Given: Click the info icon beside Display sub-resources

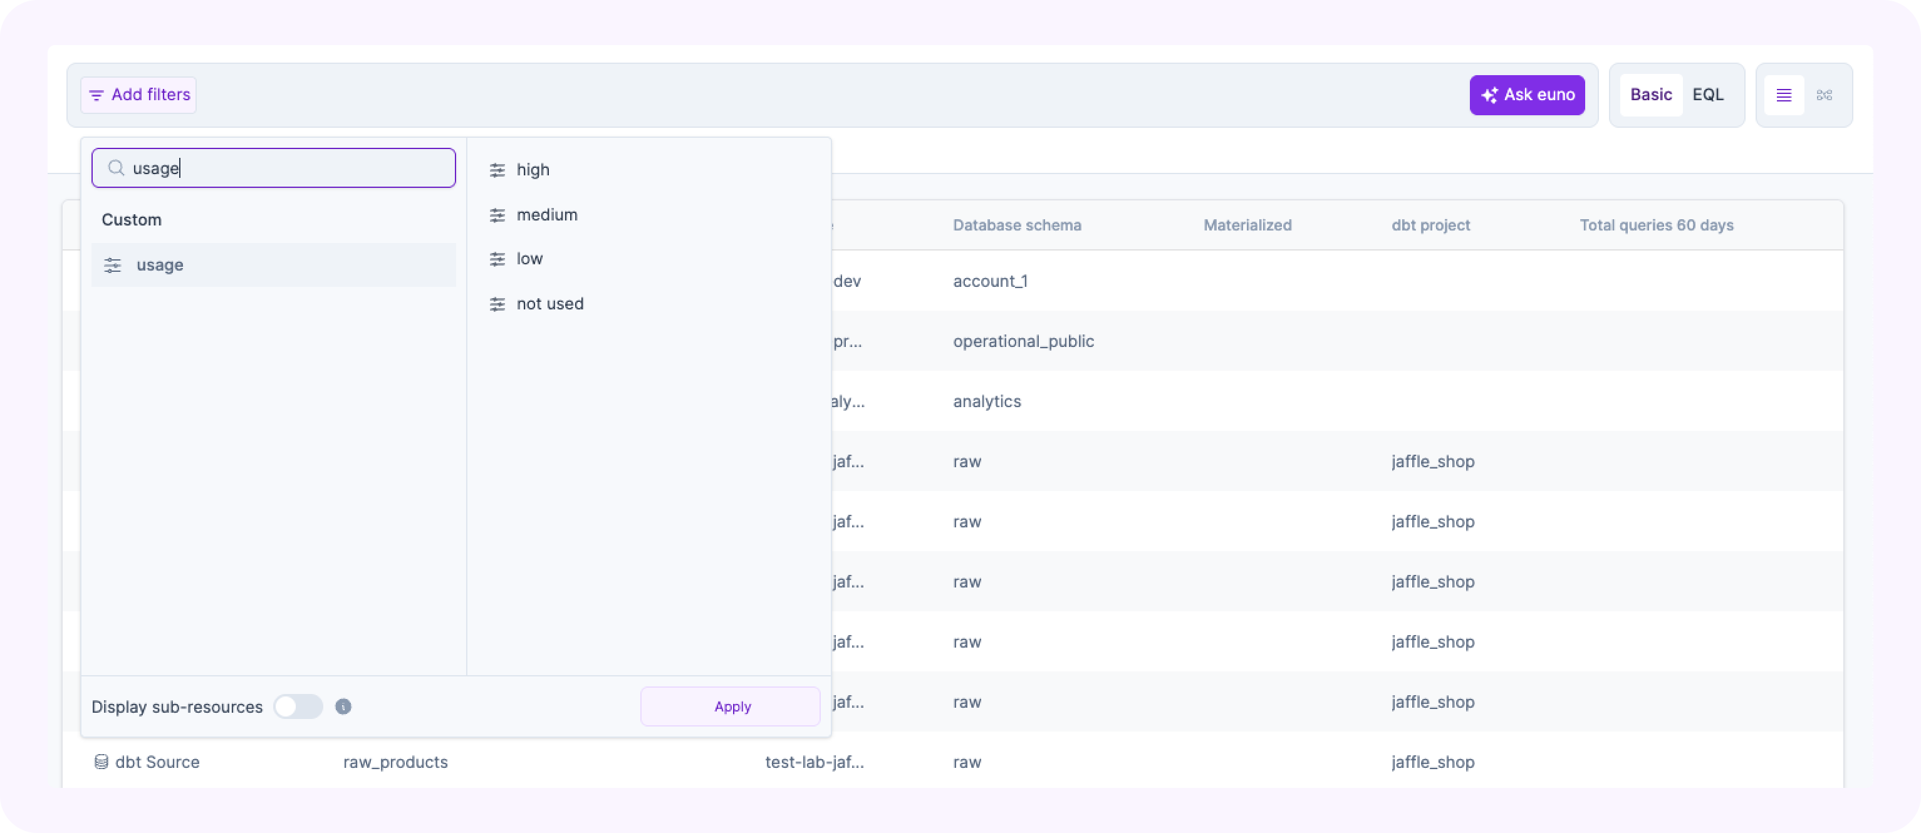Looking at the screenshot, I should pos(343,706).
